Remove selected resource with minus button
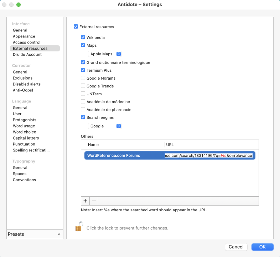 pyautogui.click(x=94, y=201)
